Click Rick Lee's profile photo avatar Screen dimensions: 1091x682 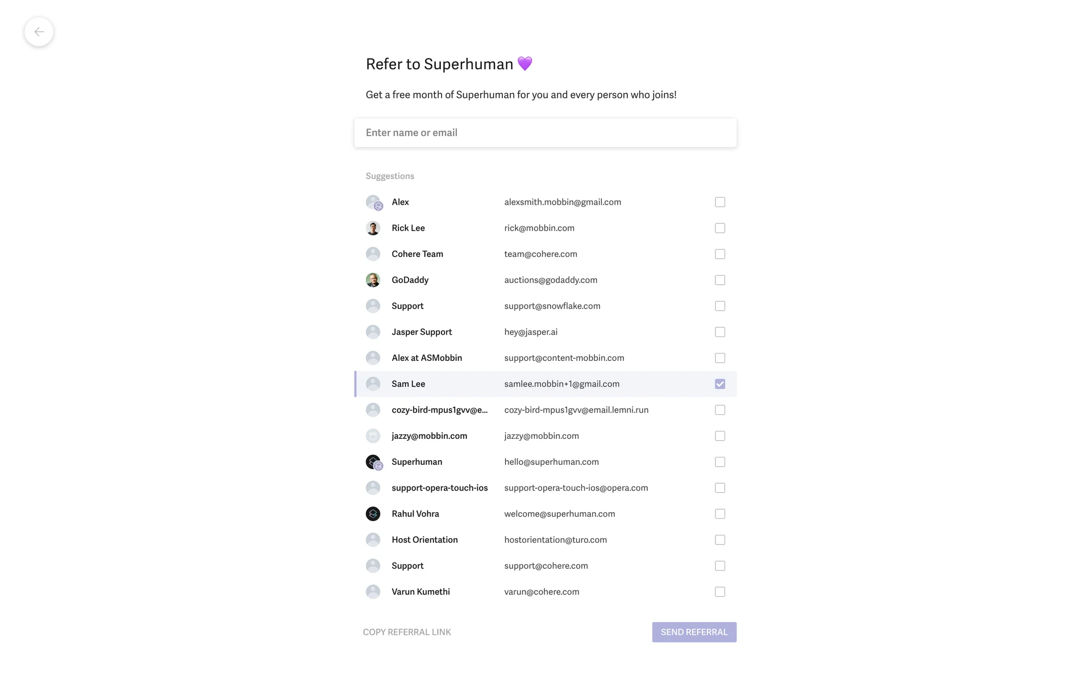373,228
